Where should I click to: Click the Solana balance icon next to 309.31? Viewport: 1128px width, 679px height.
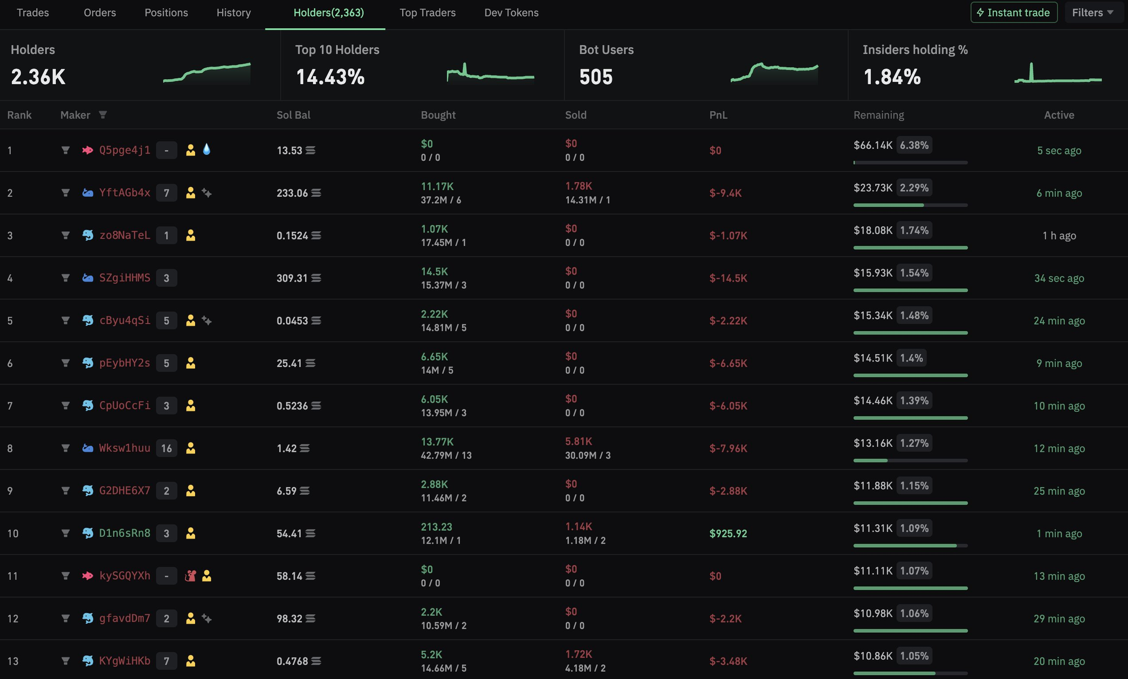click(x=316, y=278)
